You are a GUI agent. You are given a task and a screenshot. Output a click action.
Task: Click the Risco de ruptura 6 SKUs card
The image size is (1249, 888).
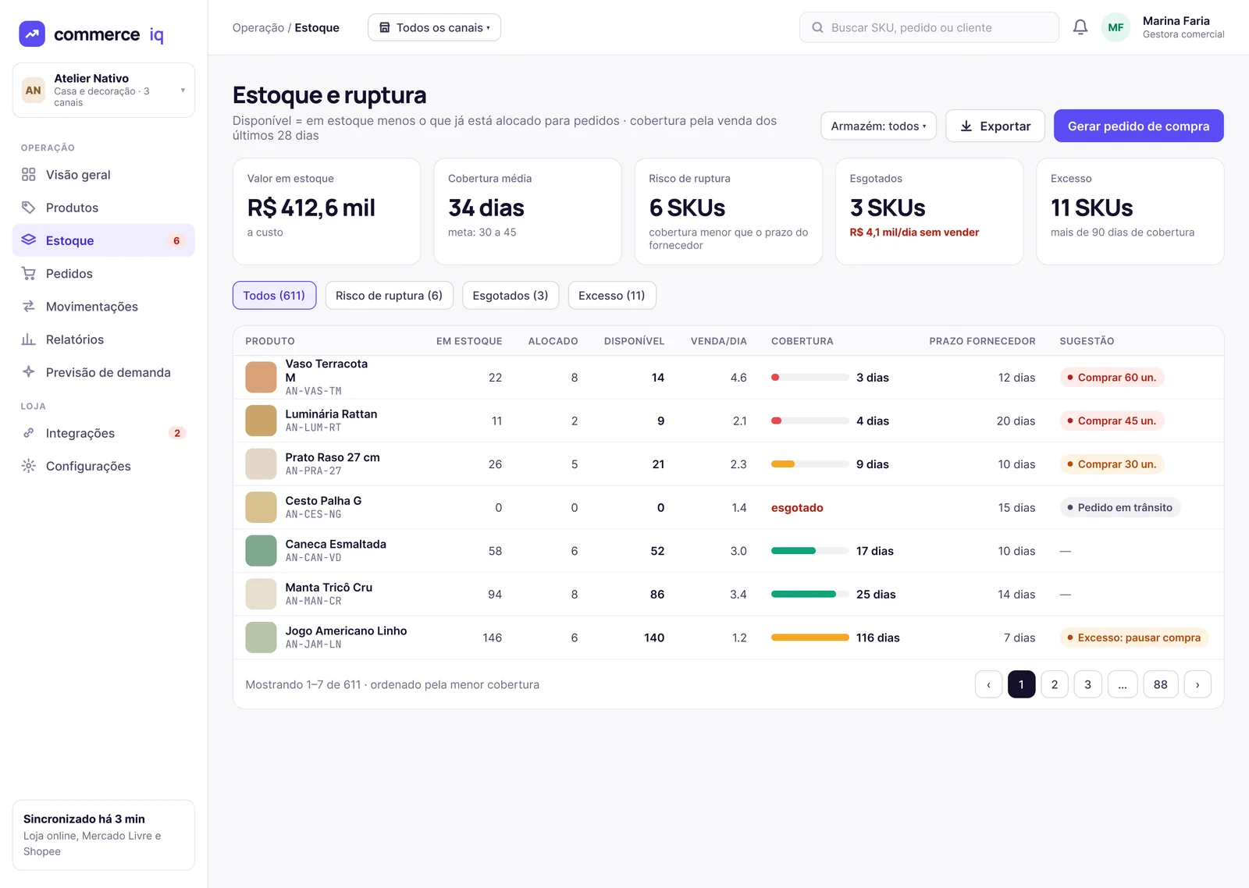[x=728, y=211]
